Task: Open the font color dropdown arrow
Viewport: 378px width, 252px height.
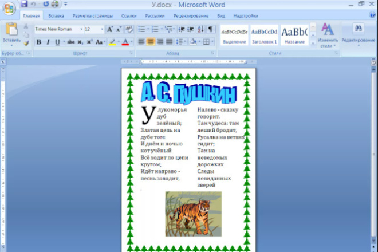Action: (x=132, y=42)
